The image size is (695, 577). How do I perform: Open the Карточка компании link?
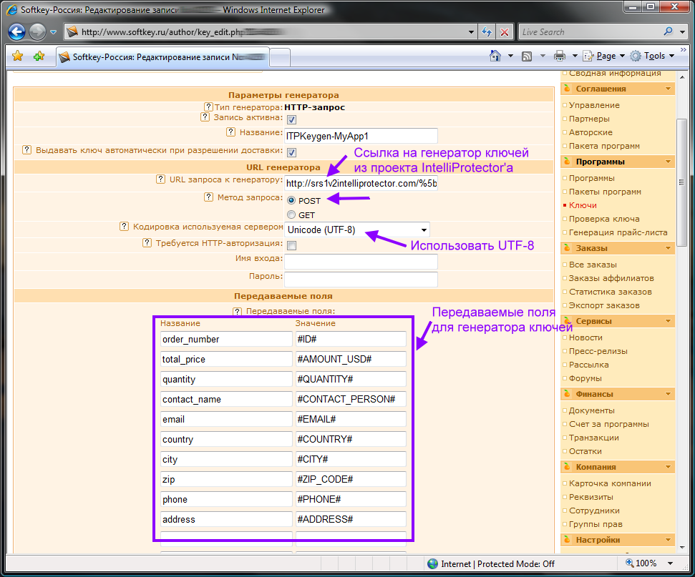[610, 483]
